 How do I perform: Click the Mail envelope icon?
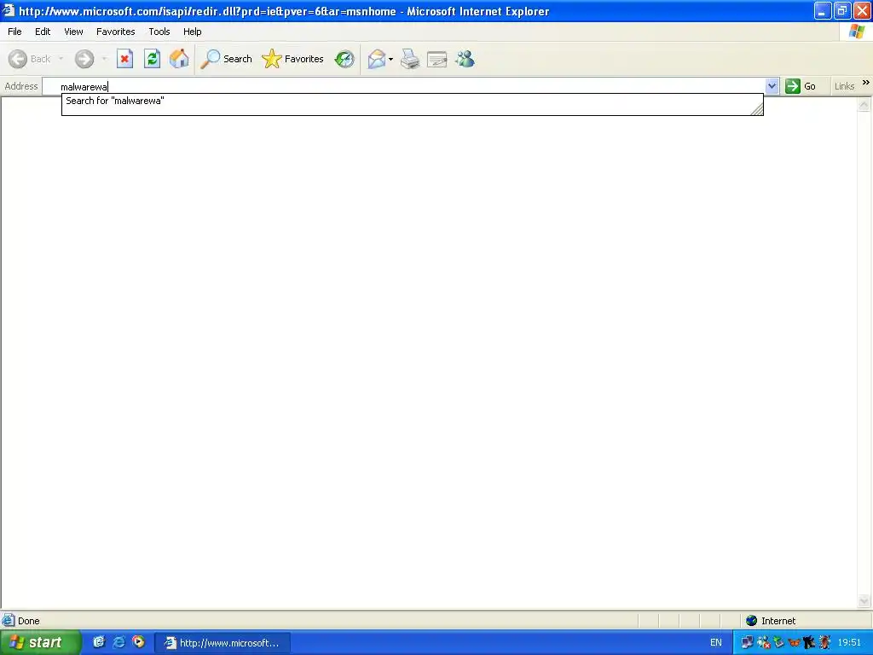pos(377,59)
